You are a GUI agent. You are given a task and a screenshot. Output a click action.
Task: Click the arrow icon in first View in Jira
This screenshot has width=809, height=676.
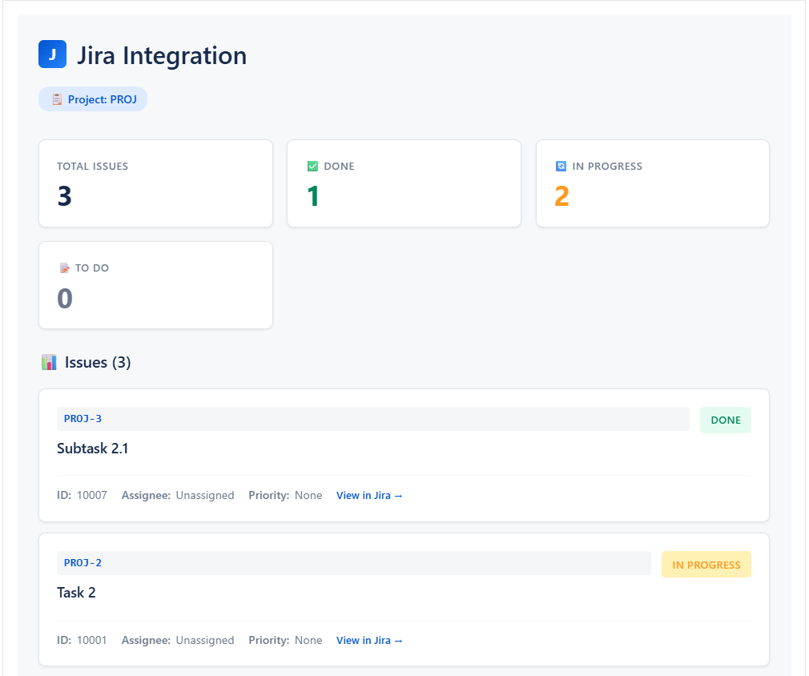pos(398,495)
